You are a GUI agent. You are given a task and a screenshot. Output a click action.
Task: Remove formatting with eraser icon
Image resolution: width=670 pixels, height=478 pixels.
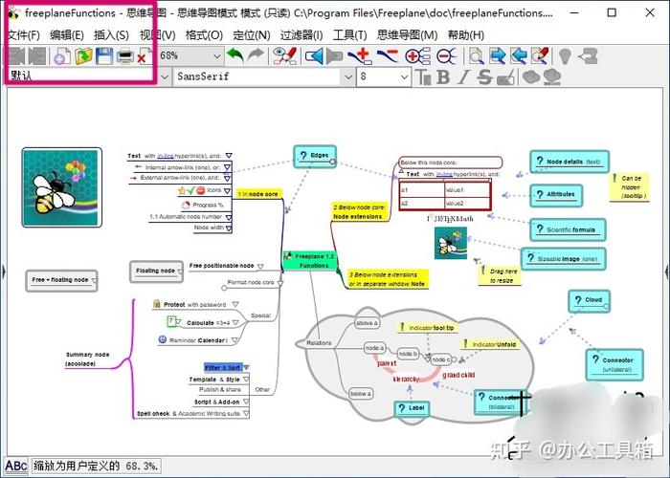506,77
